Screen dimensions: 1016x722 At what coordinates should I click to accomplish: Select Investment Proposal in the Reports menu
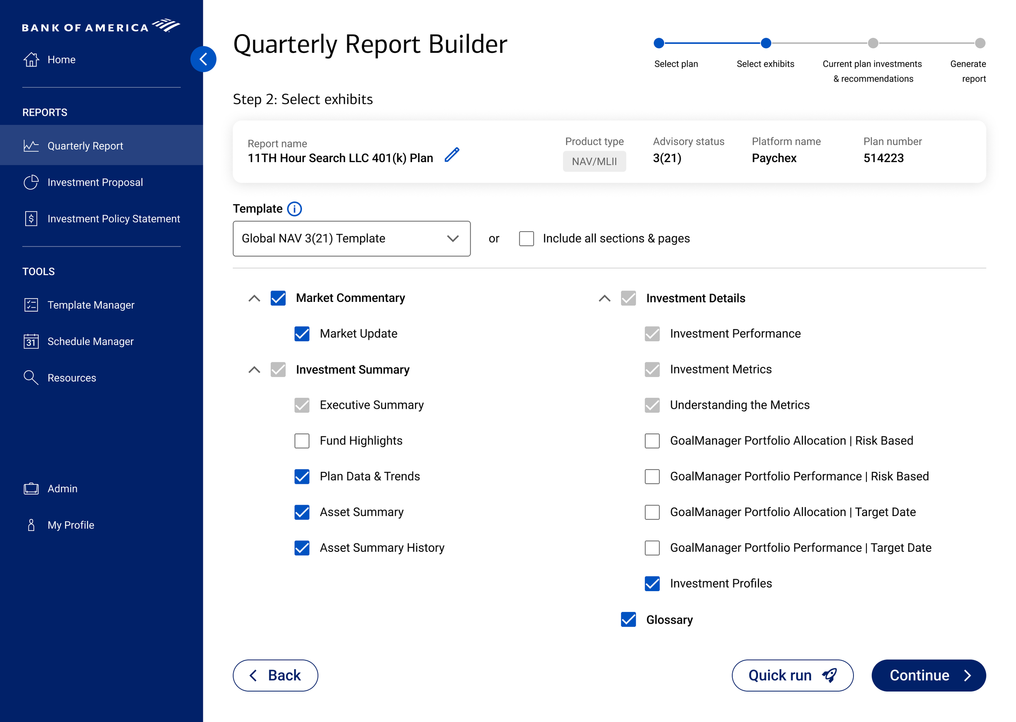[x=95, y=182]
